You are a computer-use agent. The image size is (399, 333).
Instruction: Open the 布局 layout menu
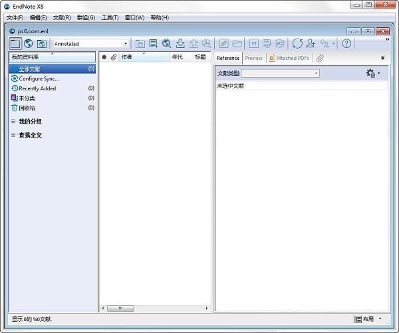click(368, 319)
